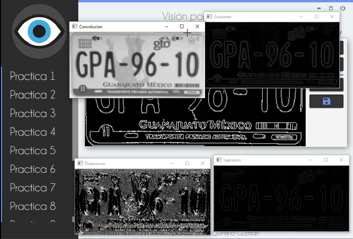
Task: Click the Supresion title bar text
Action: click(x=232, y=160)
